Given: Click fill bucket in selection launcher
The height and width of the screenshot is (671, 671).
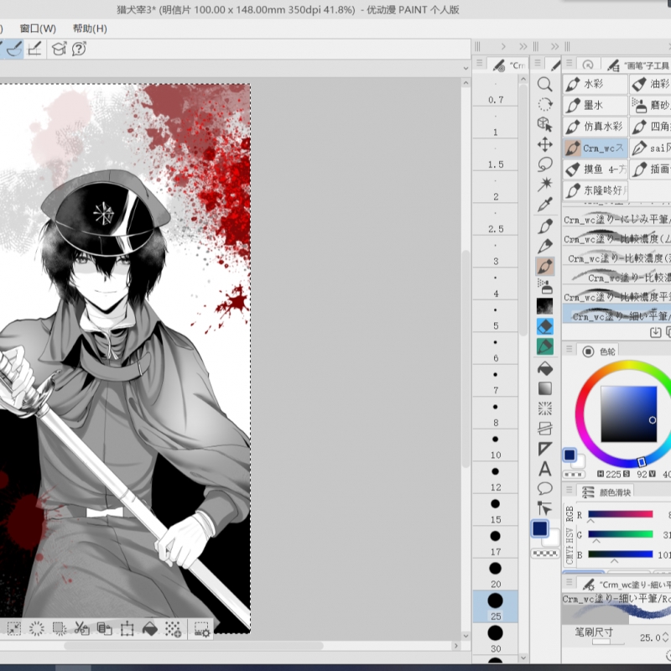Looking at the screenshot, I should click(x=150, y=628).
